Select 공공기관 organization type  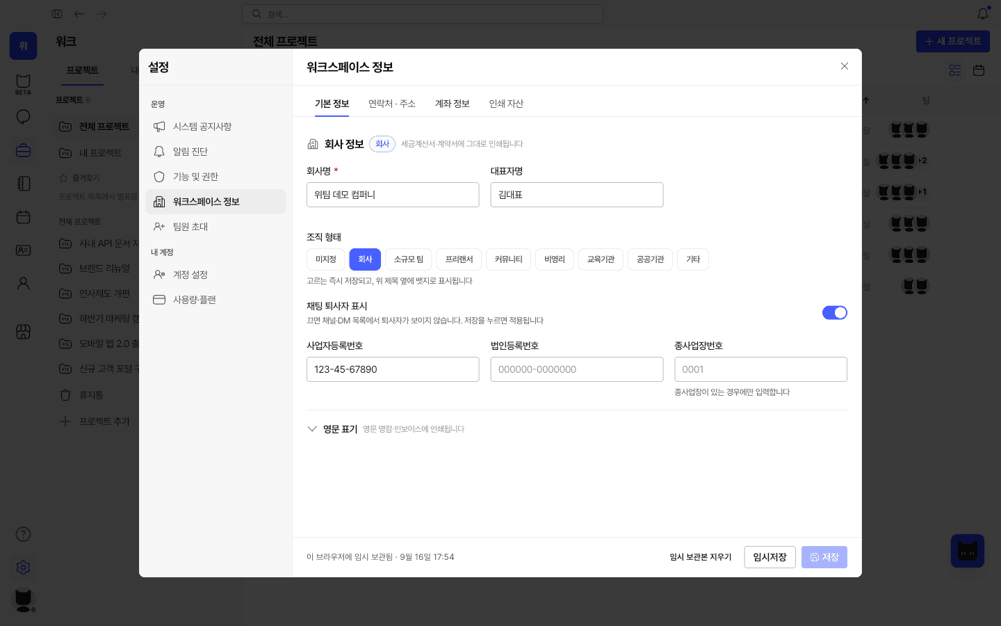point(651,259)
